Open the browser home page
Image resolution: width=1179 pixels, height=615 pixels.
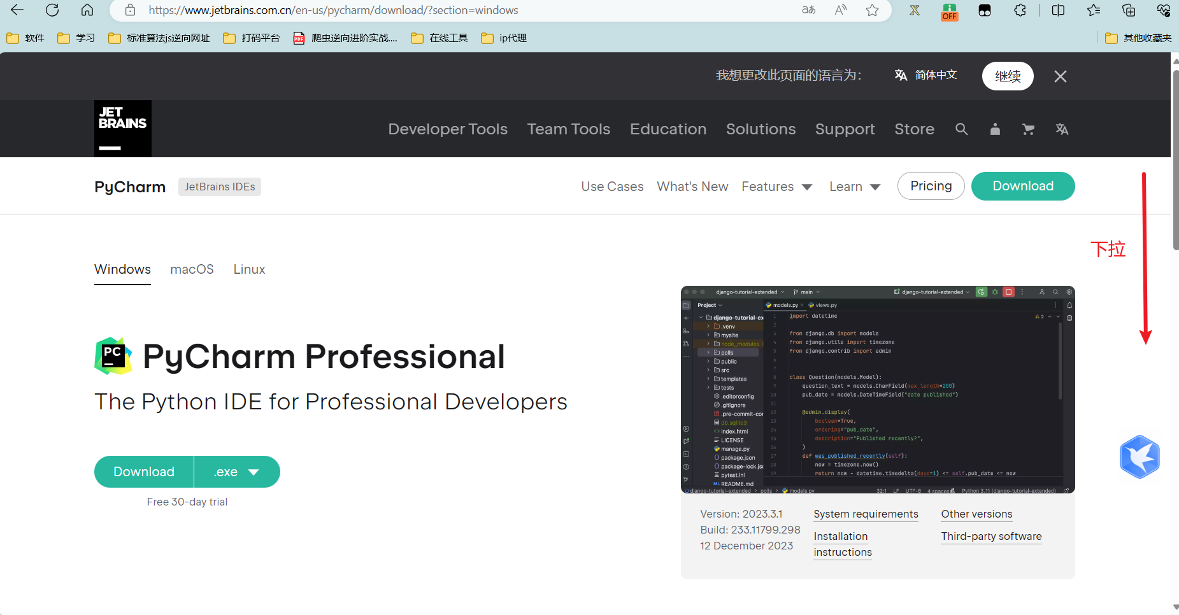[x=87, y=10]
